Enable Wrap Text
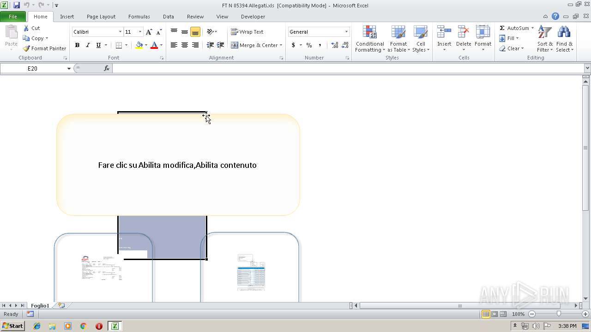The height and width of the screenshot is (332, 591). [247, 32]
